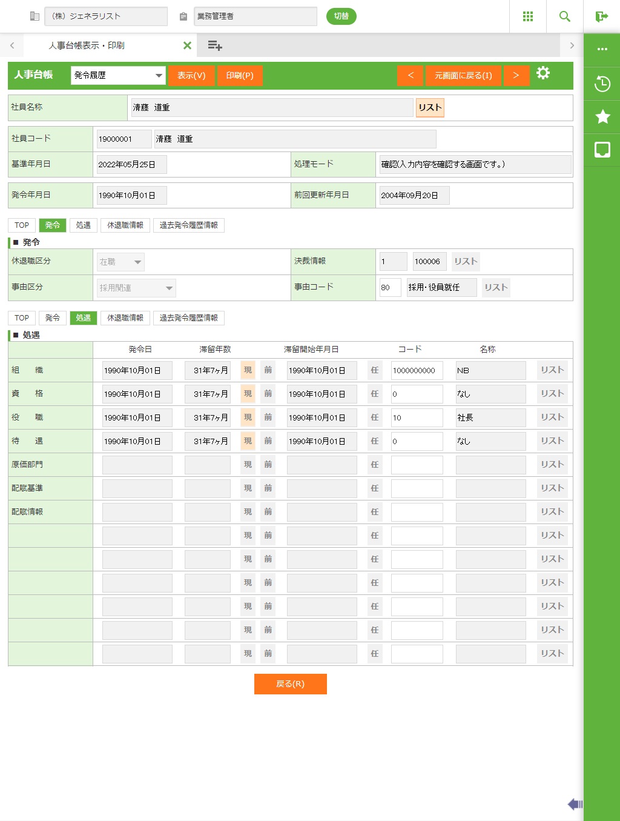Screen dimensions: 620x821
Task: Toggle 前 button in the 資格 row
Action: point(268,394)
